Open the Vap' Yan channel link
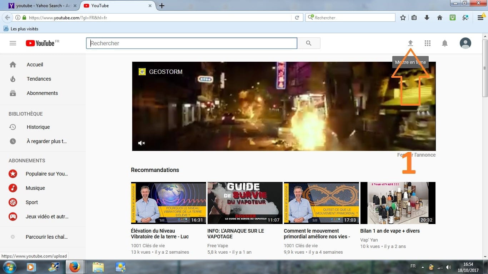488x274 pixels. click(369, 240)
